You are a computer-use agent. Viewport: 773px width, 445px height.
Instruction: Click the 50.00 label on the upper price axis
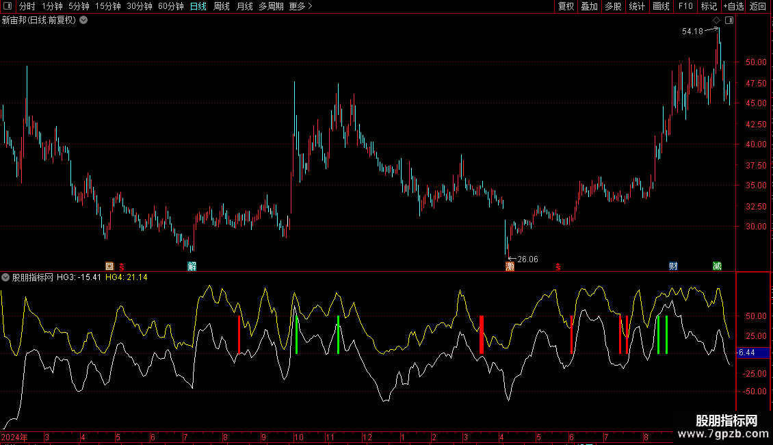coord(756,62)
